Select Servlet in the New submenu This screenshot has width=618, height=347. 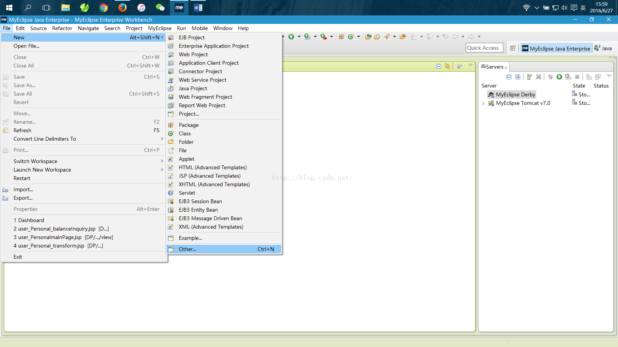tap(224, 193)
